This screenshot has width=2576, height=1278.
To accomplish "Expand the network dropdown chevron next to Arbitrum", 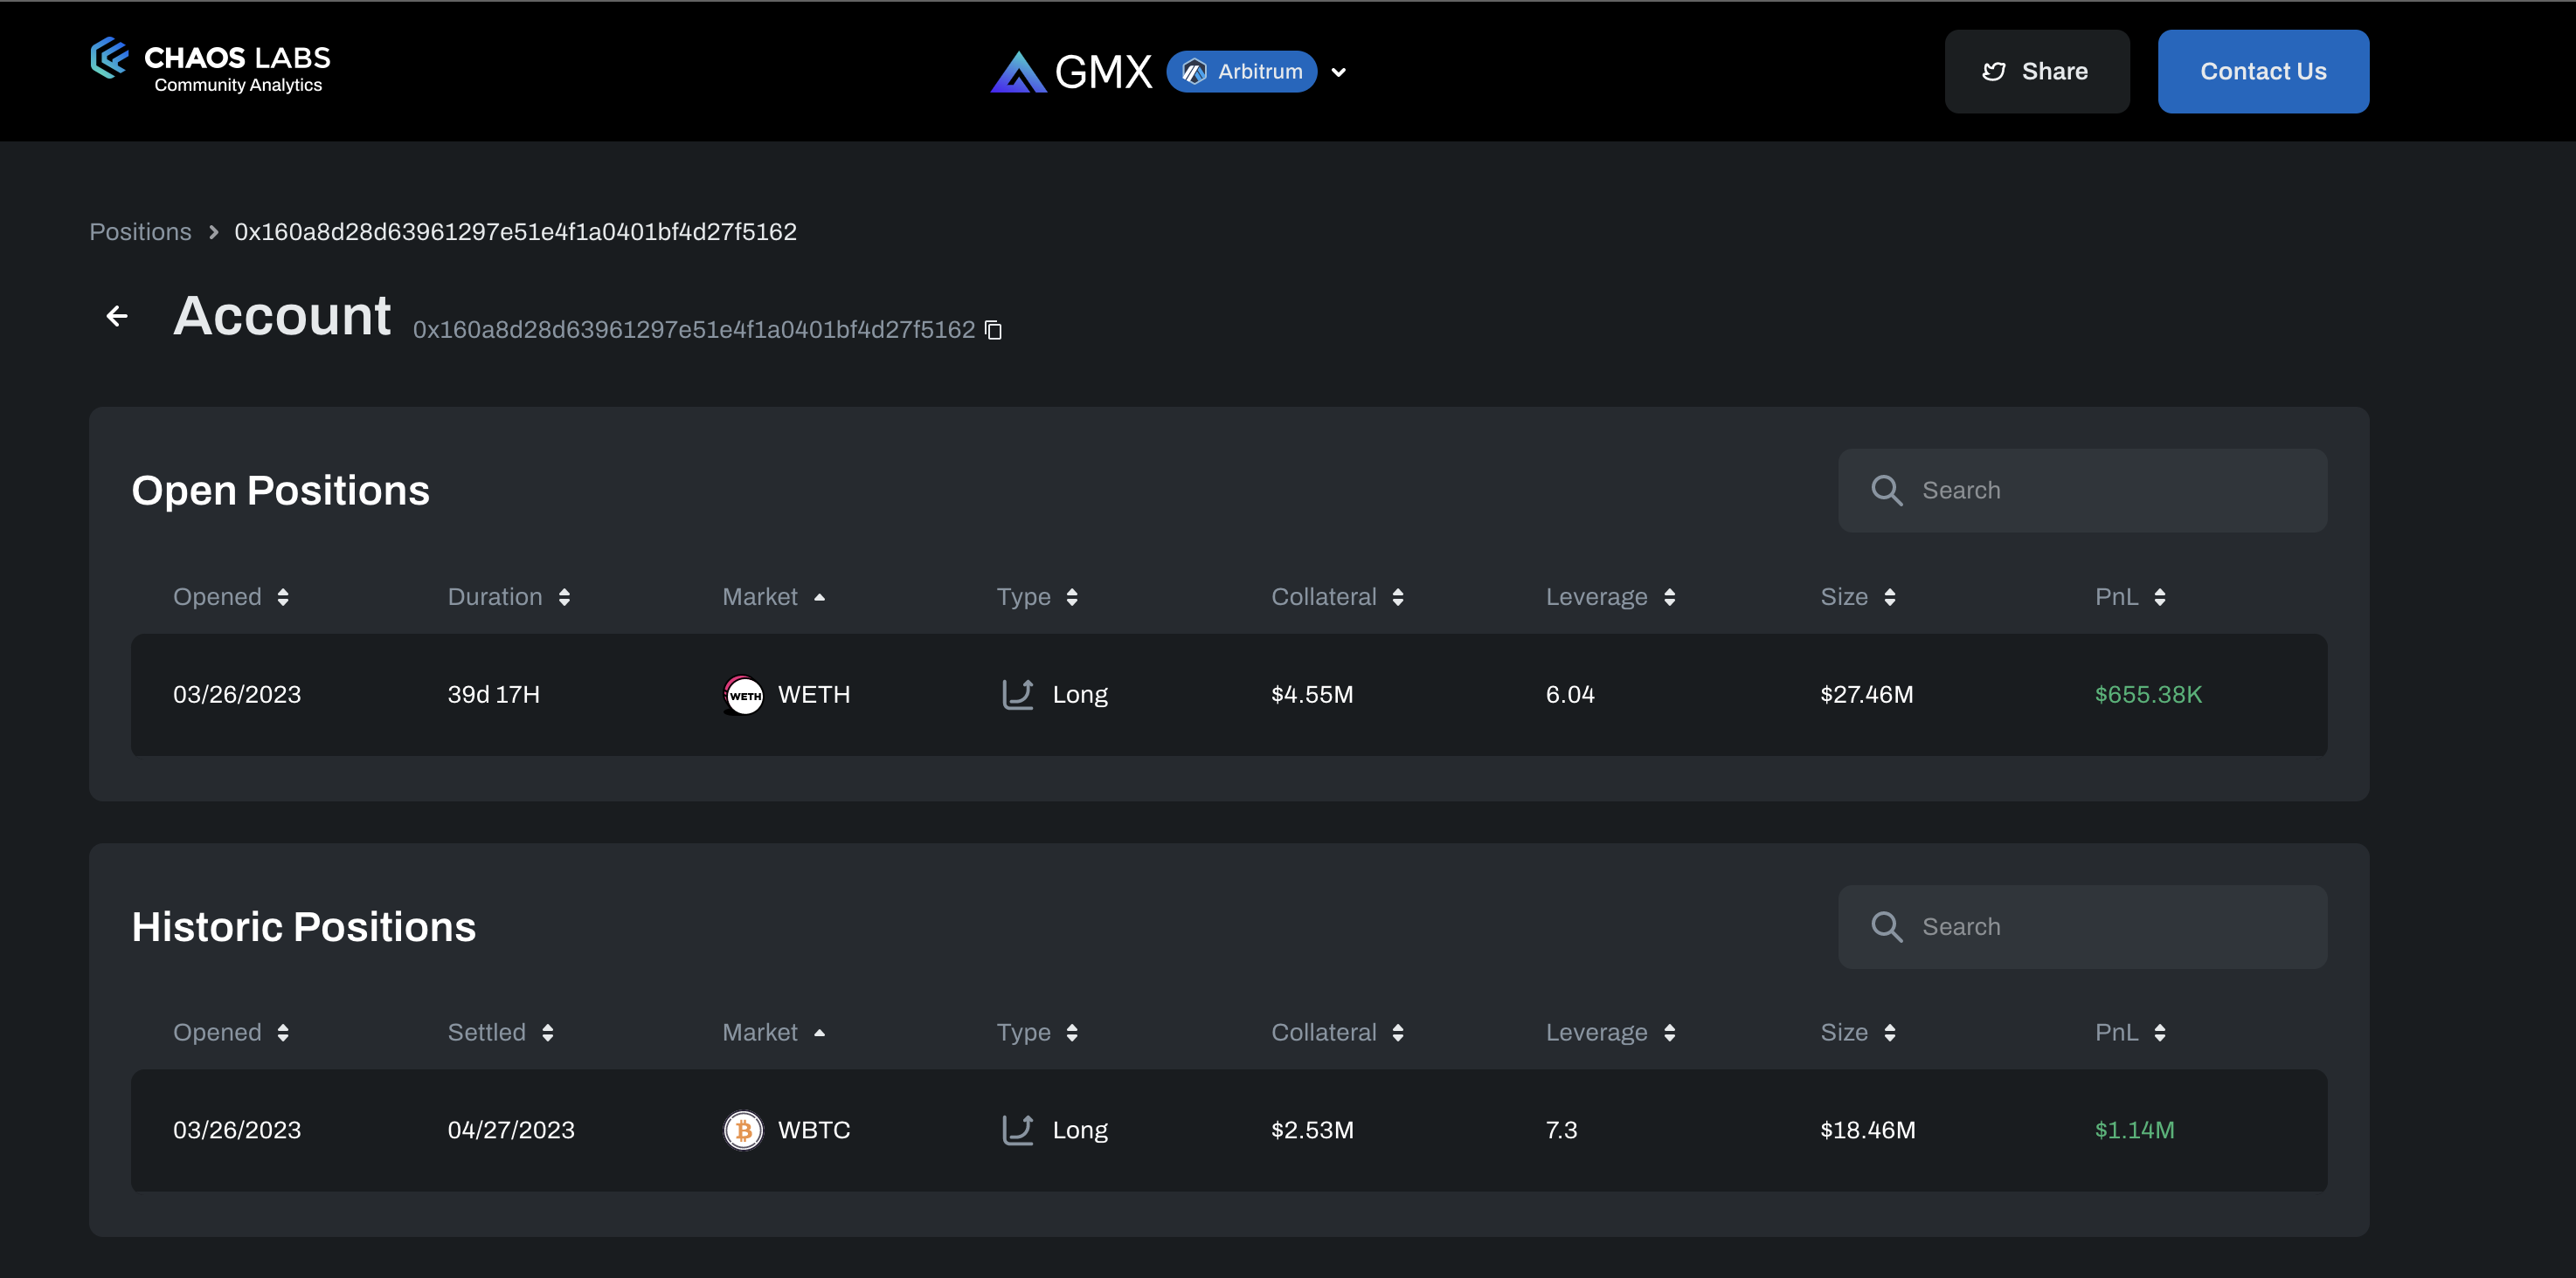I will [1338, 72].
